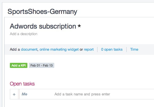Screen dimensions: 154x107
Task: Open the Time link
Action: pyautogui.click(x=134, y=49)
